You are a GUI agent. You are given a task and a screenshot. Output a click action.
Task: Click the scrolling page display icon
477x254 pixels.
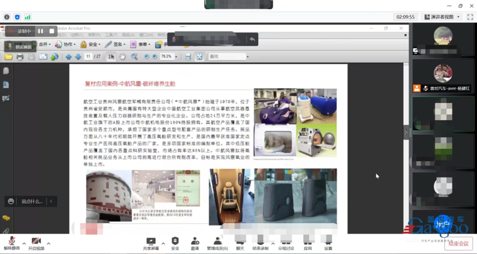point(188,57)
